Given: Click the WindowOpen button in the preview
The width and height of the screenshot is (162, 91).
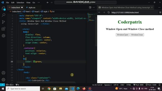Looking at the screenshot, I should (123, 35).
